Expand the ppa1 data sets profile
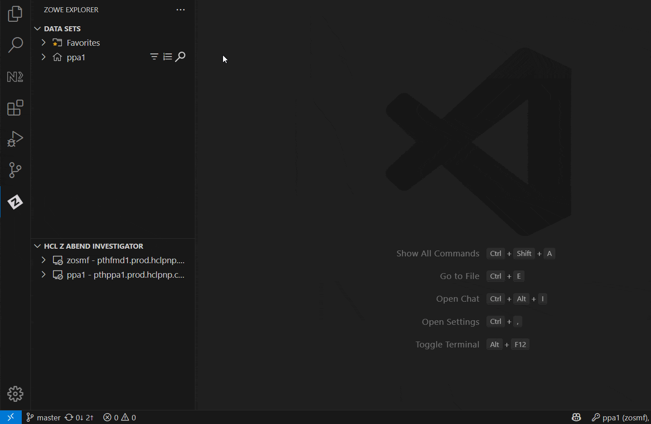 [x=44, y=57]
